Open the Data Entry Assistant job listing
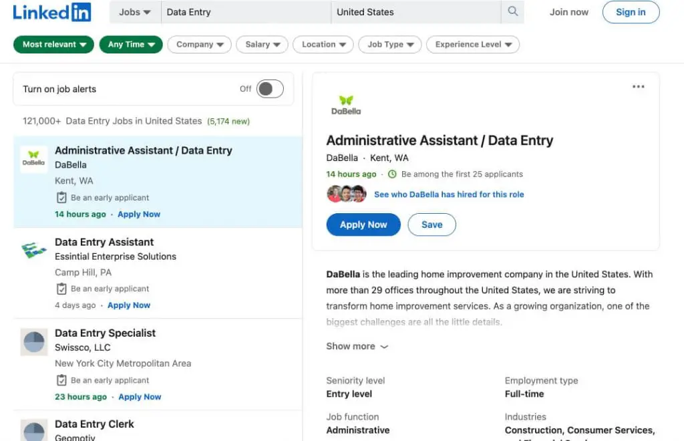The width and height of the screenshot is (684, 441). click(x=104, y=242)
